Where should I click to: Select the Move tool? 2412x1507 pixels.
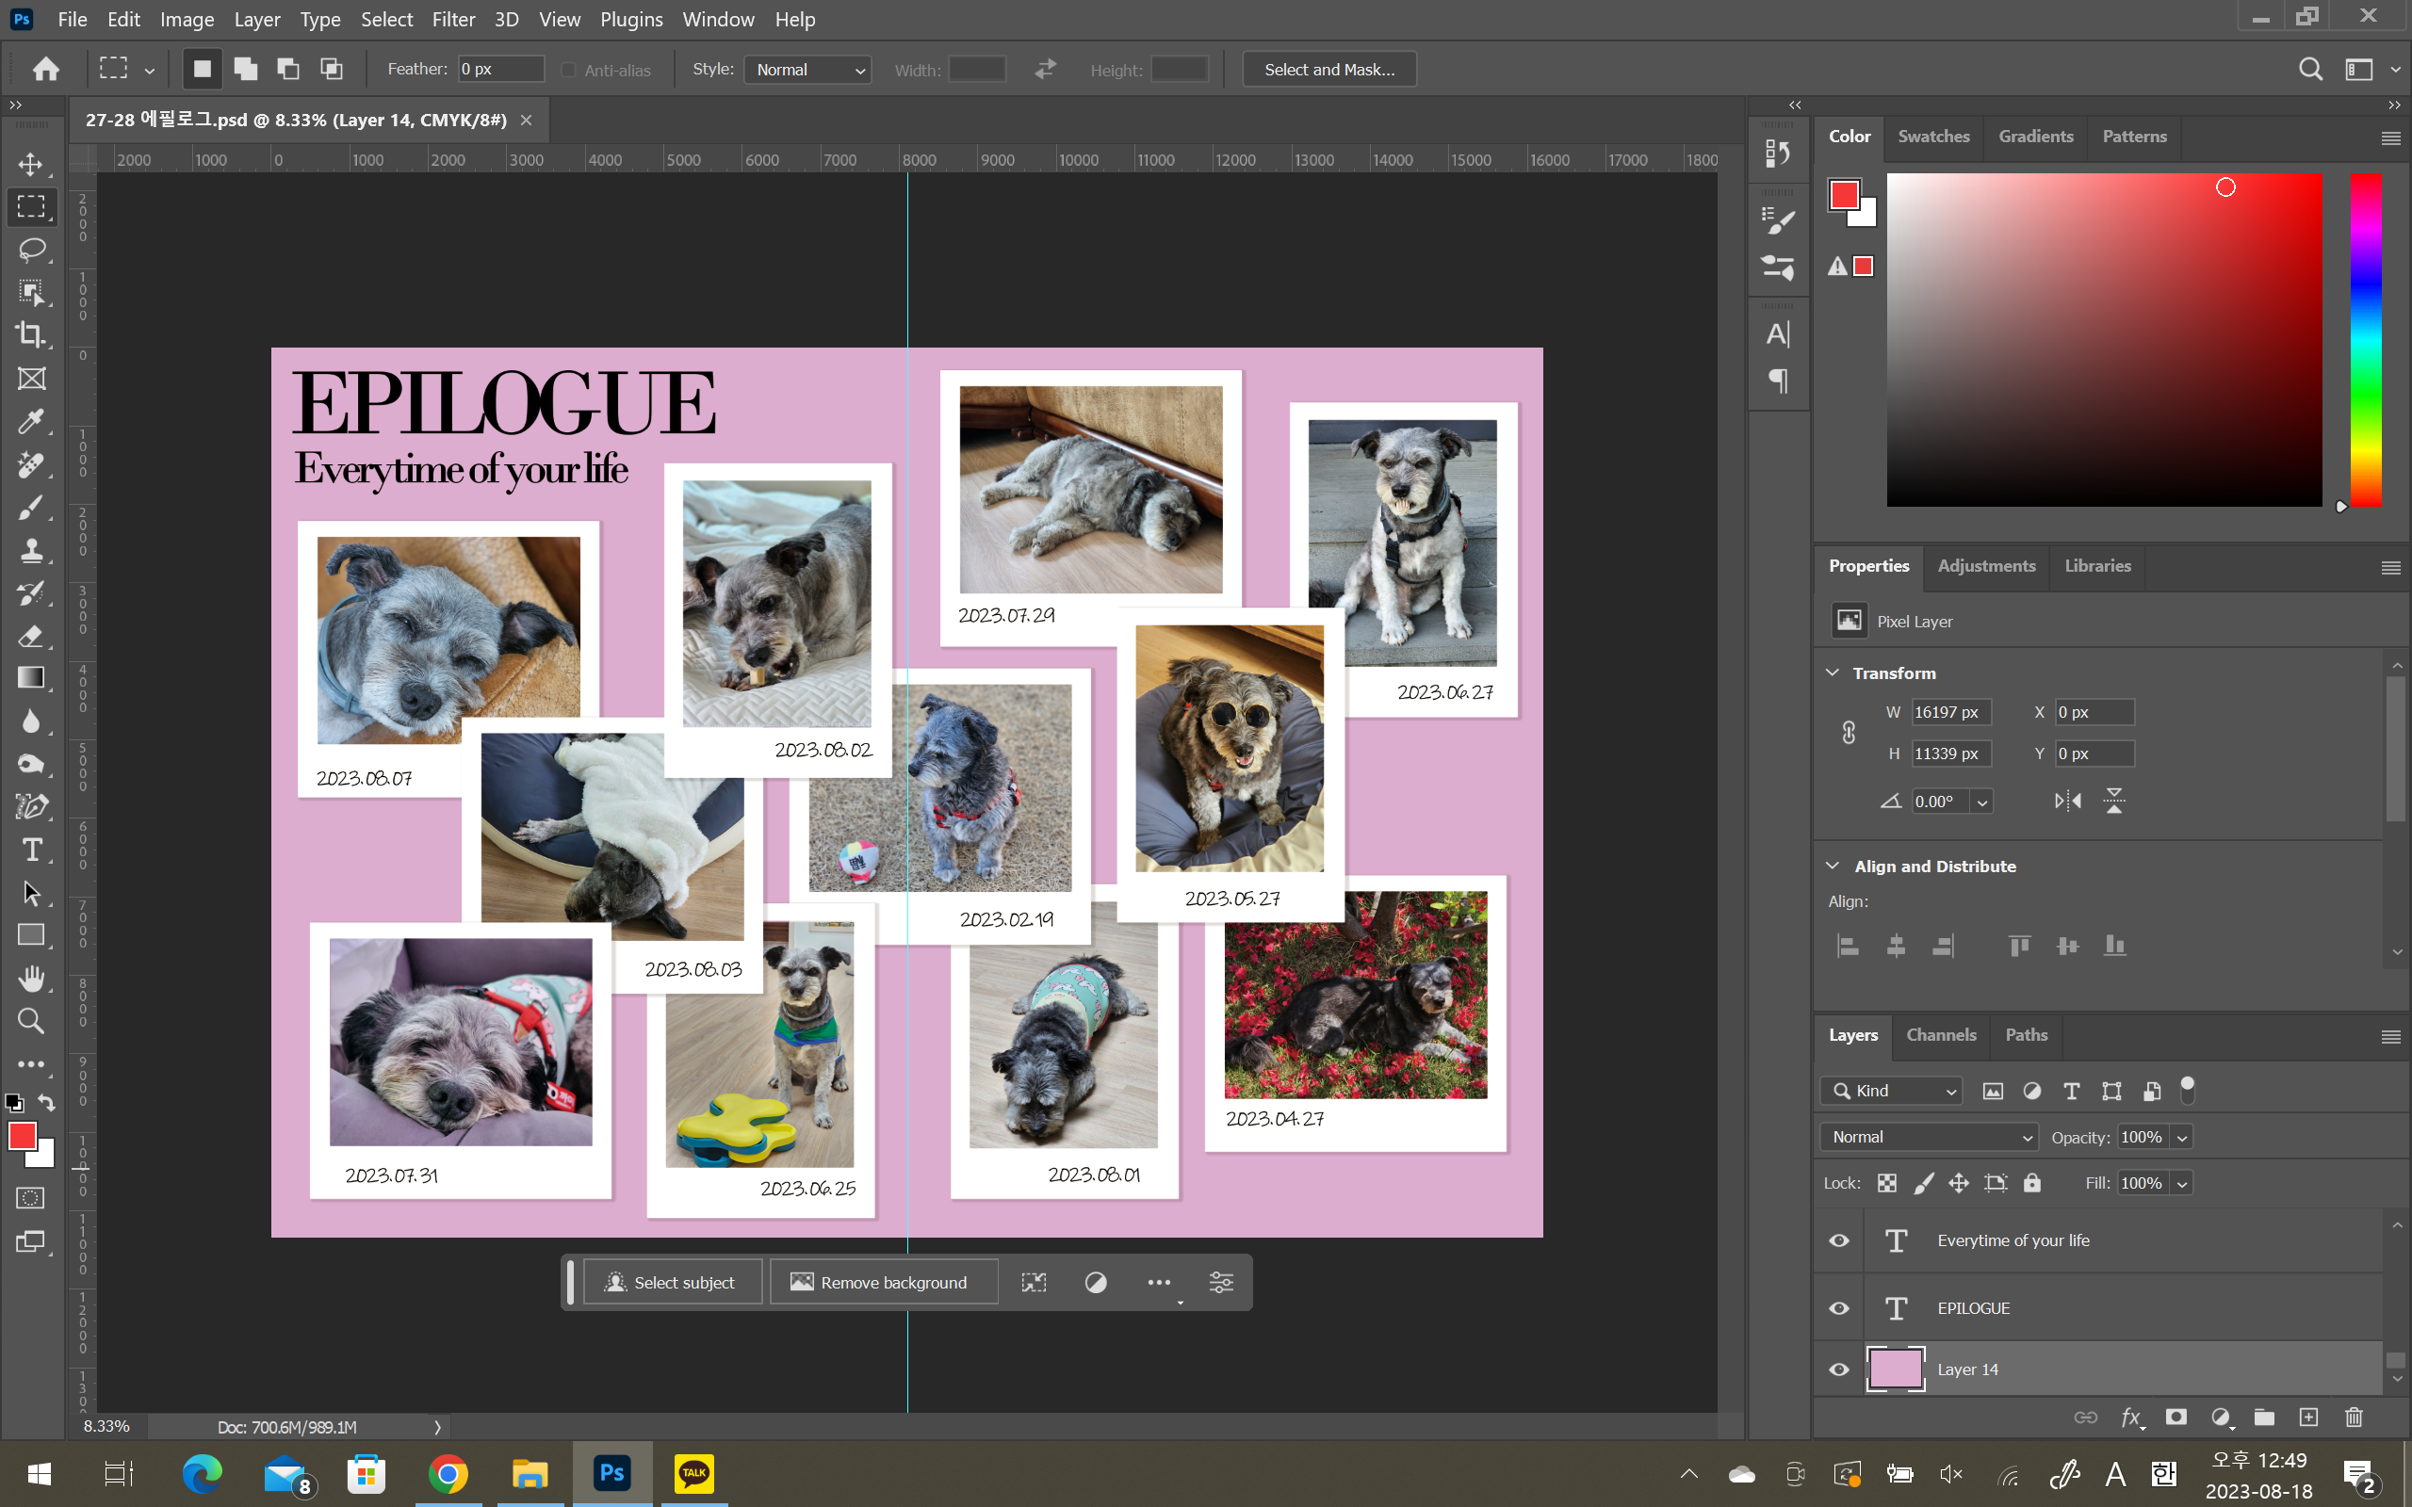click(x=31, y=165)
